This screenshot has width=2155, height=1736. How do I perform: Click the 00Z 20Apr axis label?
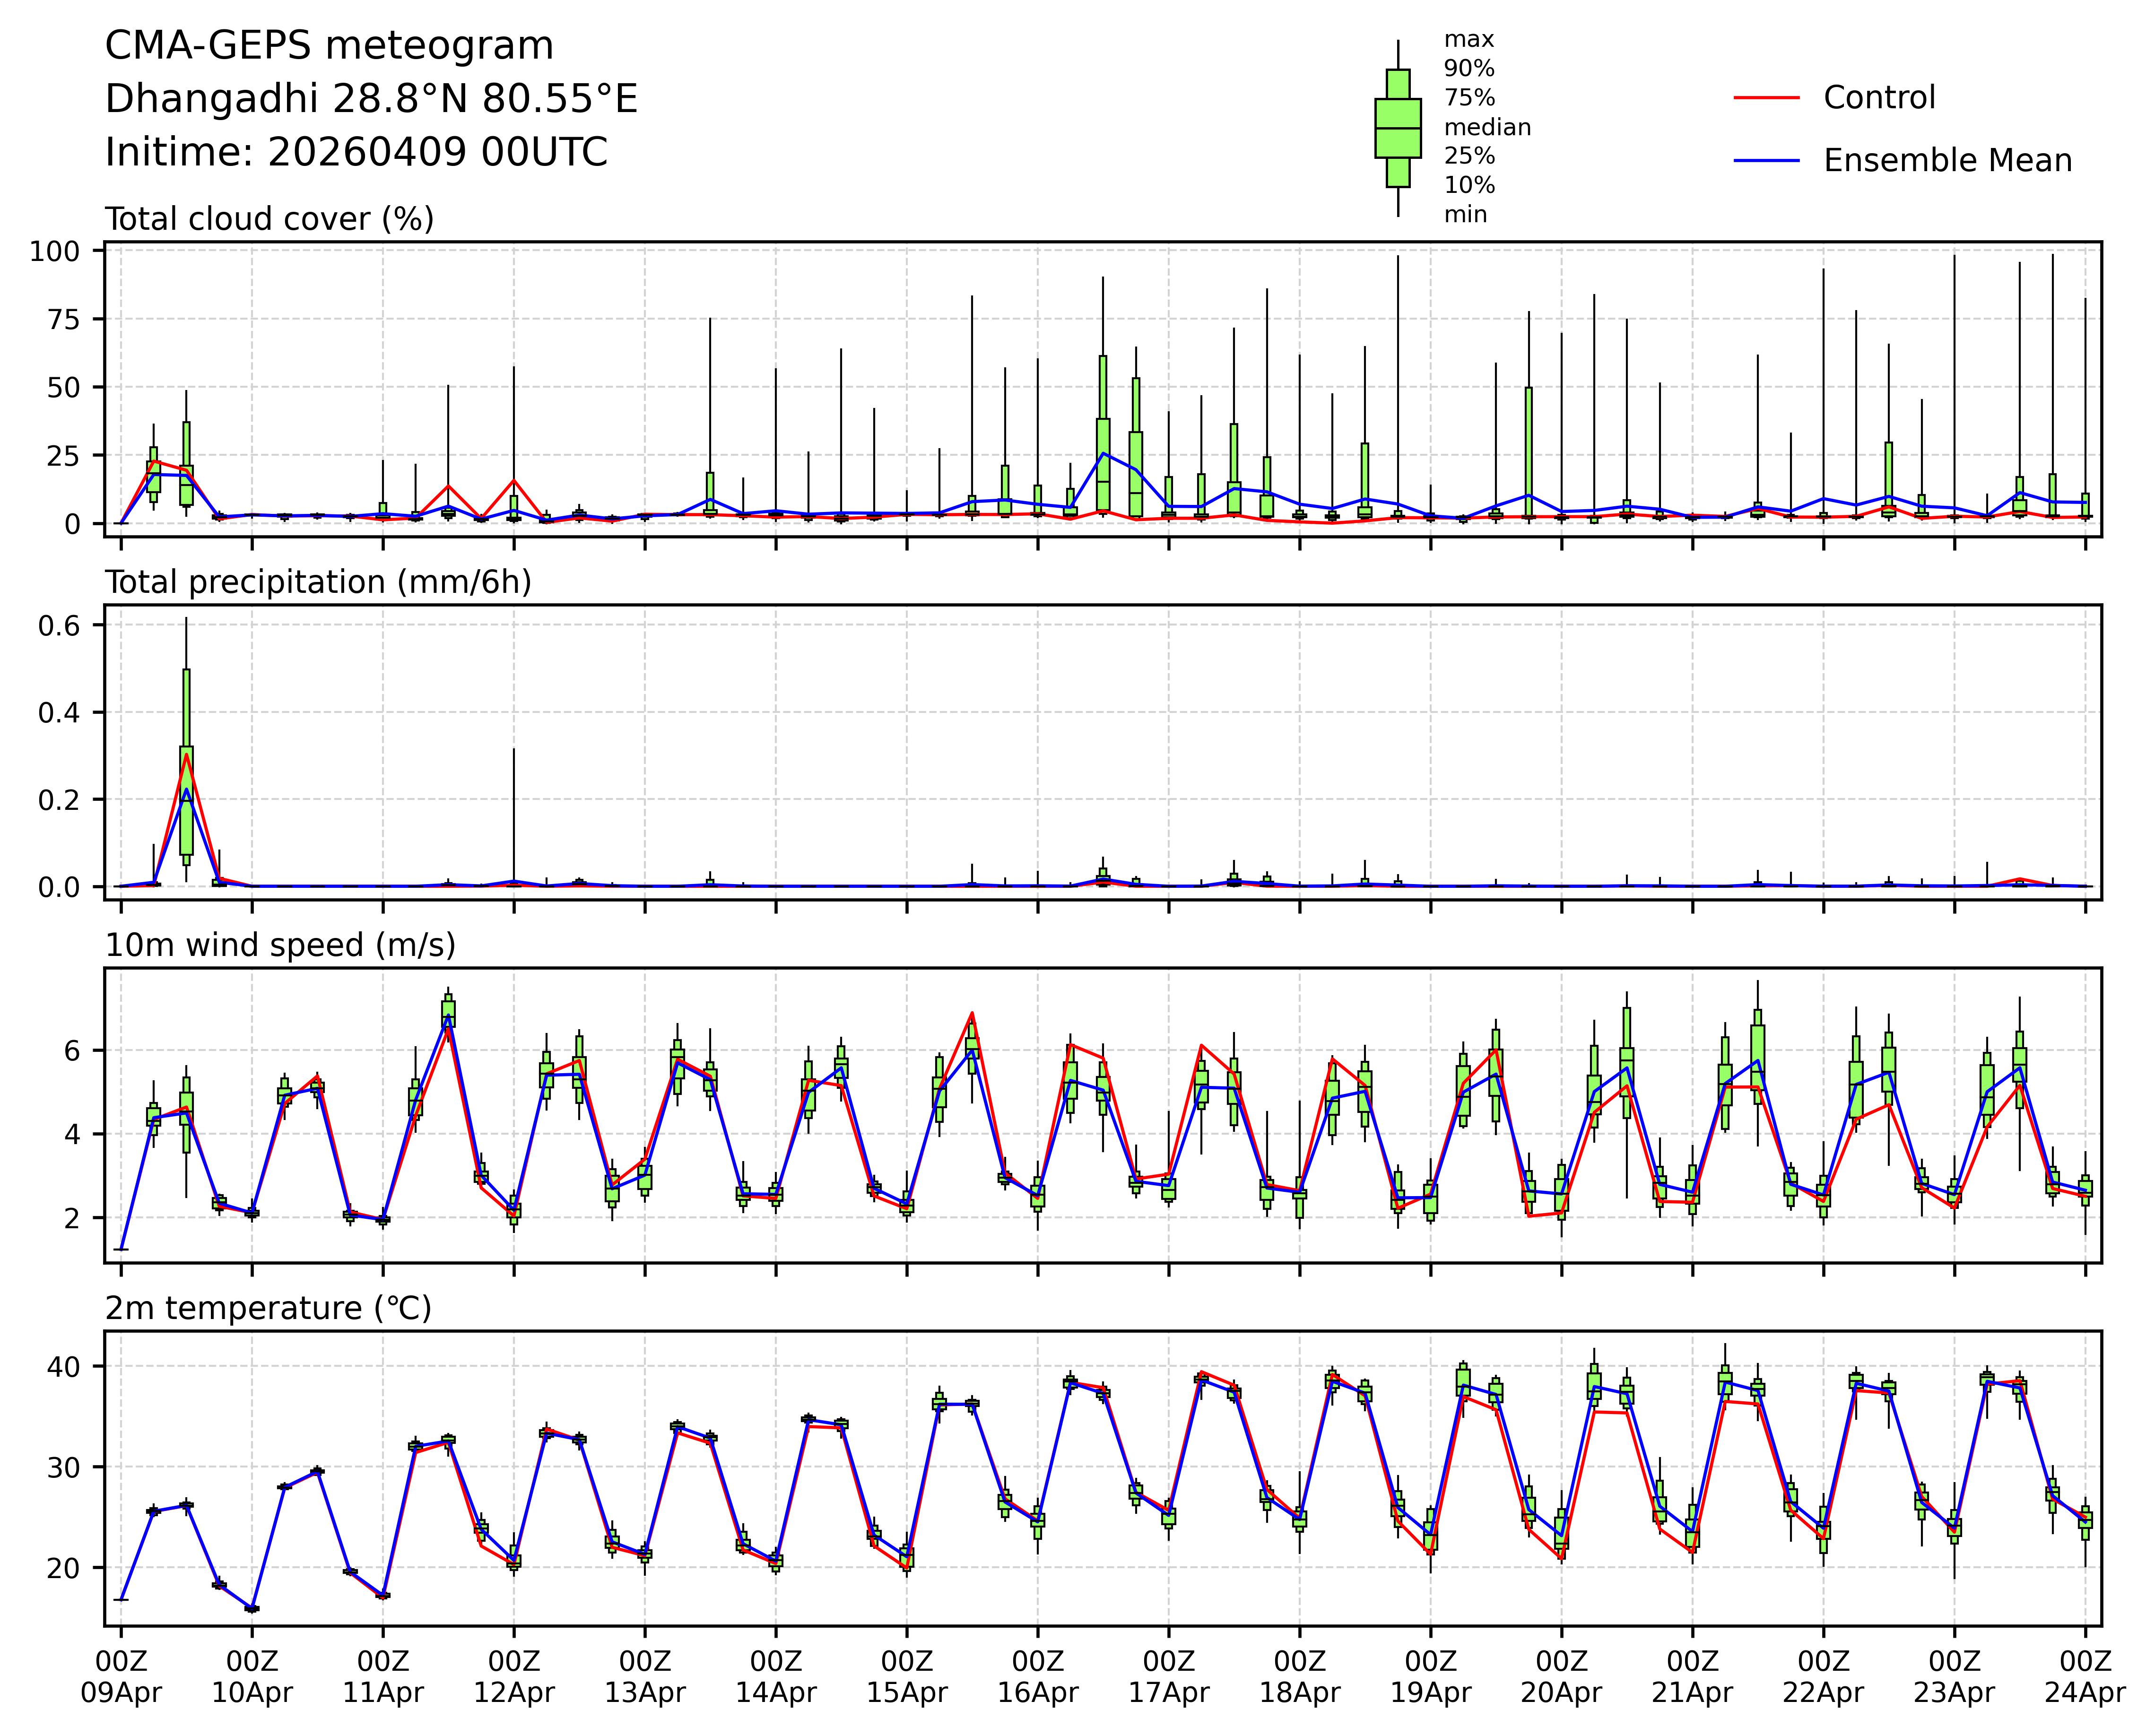1561,1677
